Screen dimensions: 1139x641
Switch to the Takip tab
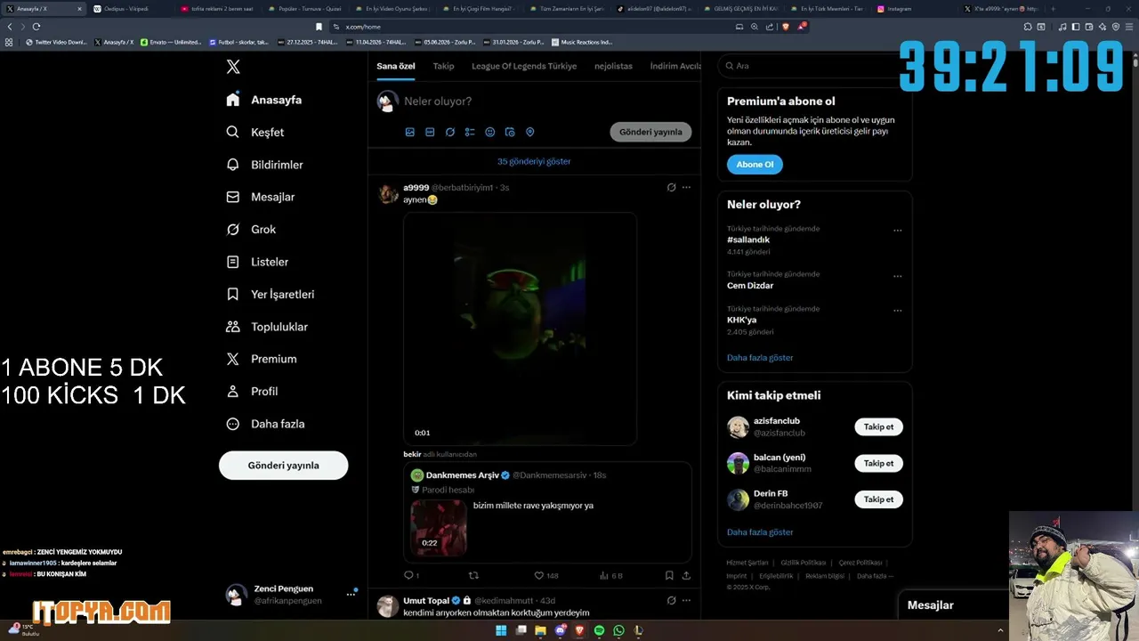pos(443,66)
